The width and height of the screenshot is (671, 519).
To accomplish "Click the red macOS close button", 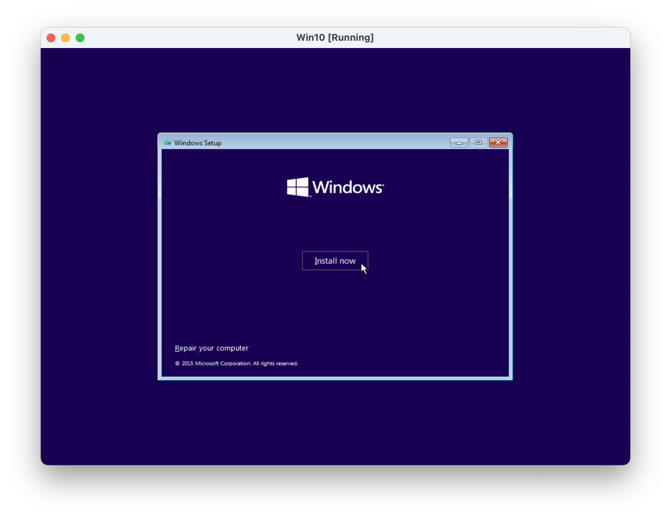I will [51, 38].
